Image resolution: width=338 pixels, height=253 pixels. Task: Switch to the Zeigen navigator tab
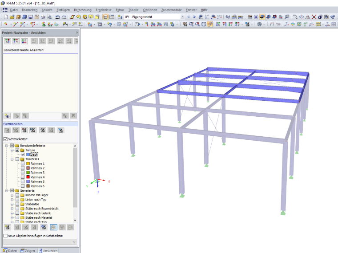coord(28,251)
